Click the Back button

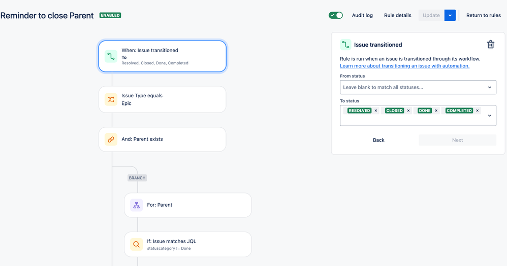point(378,140)
